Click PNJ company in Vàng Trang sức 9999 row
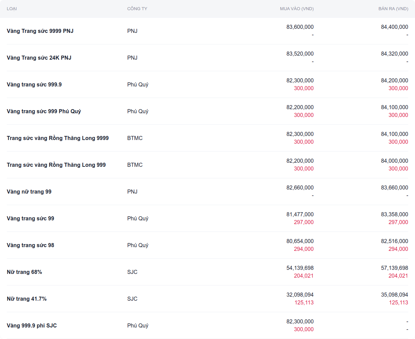Image resolution: width=415 pixels, height=339 pixels. click(x=132, y=31)
